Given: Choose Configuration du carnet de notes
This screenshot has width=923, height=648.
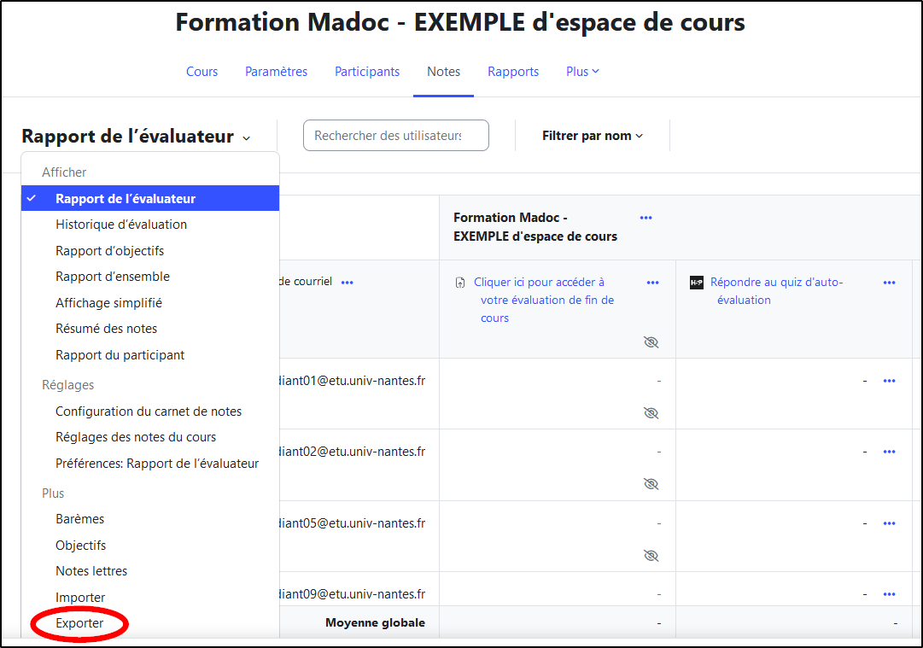Looking at the screenshot, I should [149, 412].
